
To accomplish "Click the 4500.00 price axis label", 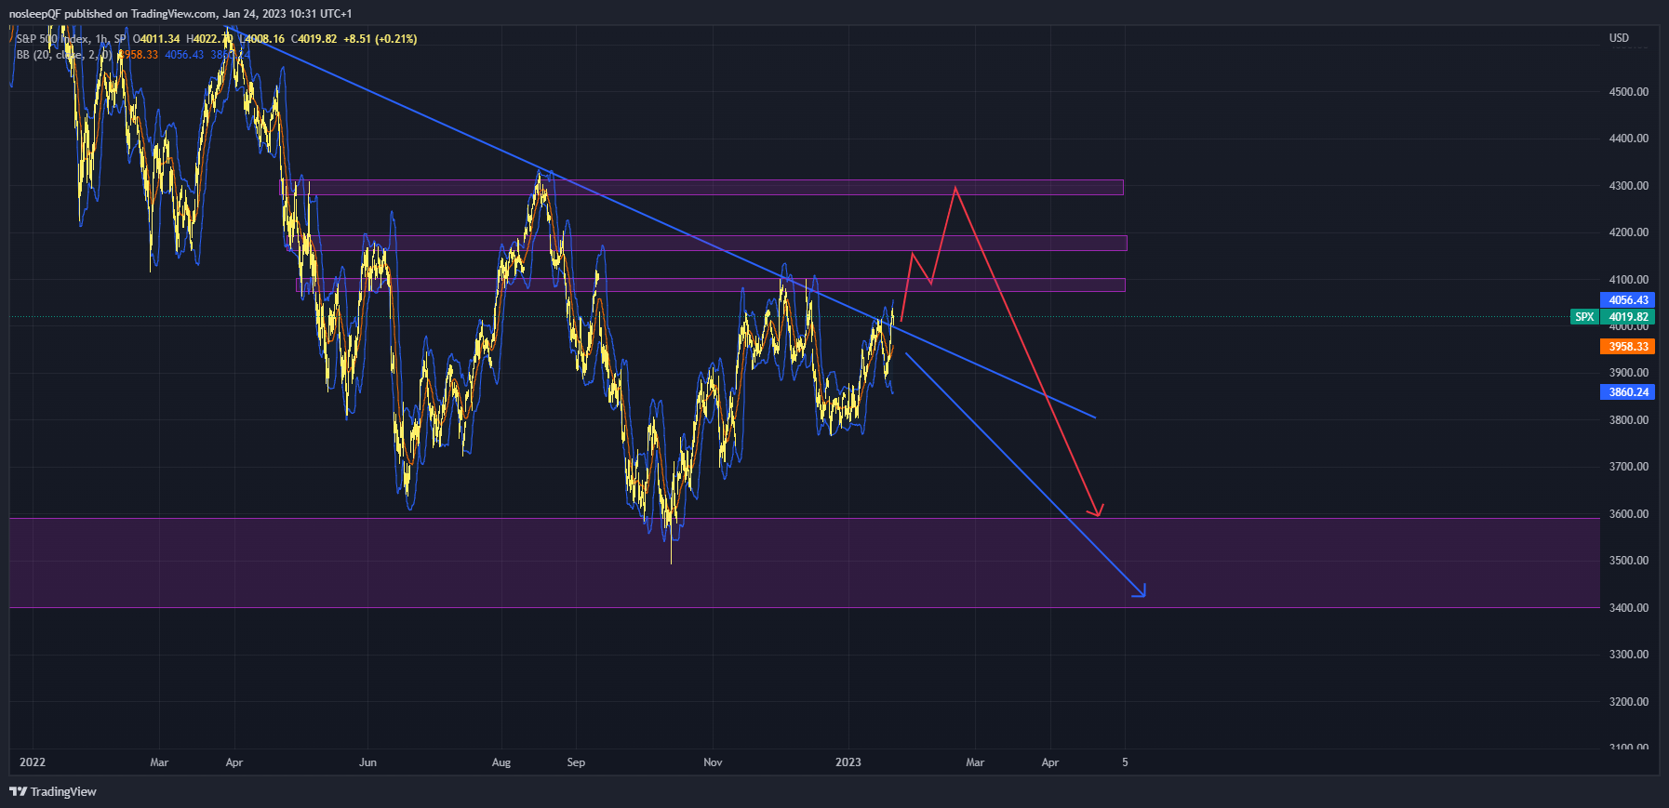I will pyautogui.click(x=1629, y=92).
